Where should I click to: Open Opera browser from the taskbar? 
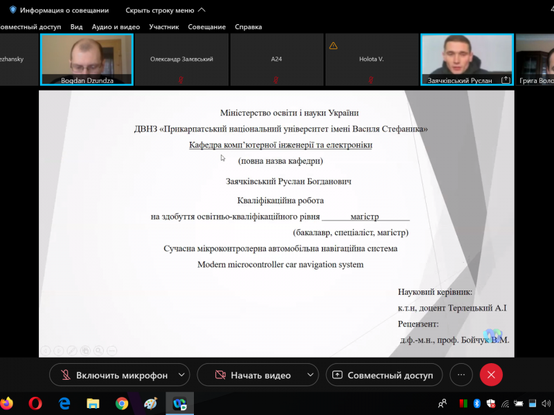click(x=35, y=403)
